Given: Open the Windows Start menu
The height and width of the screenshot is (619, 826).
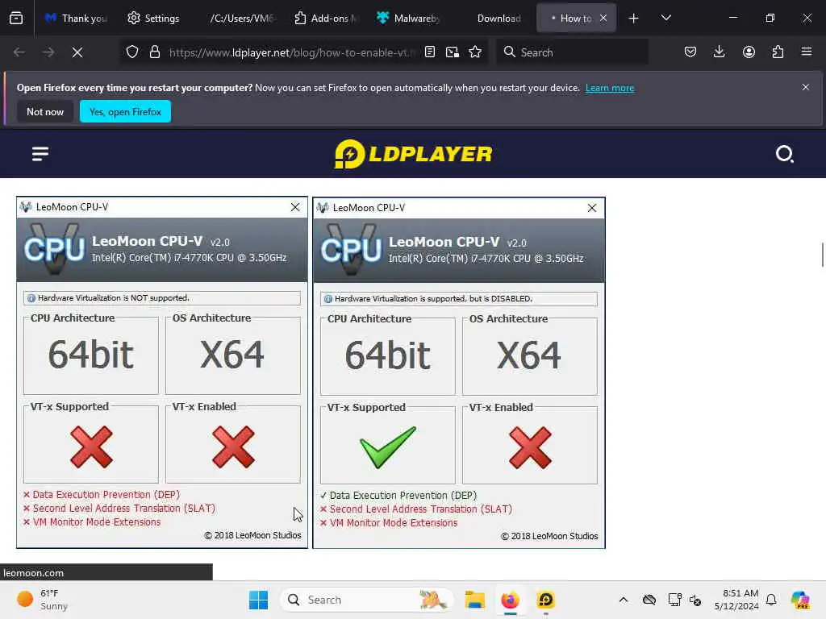Looking at the screenshot, I should point(258,600).
